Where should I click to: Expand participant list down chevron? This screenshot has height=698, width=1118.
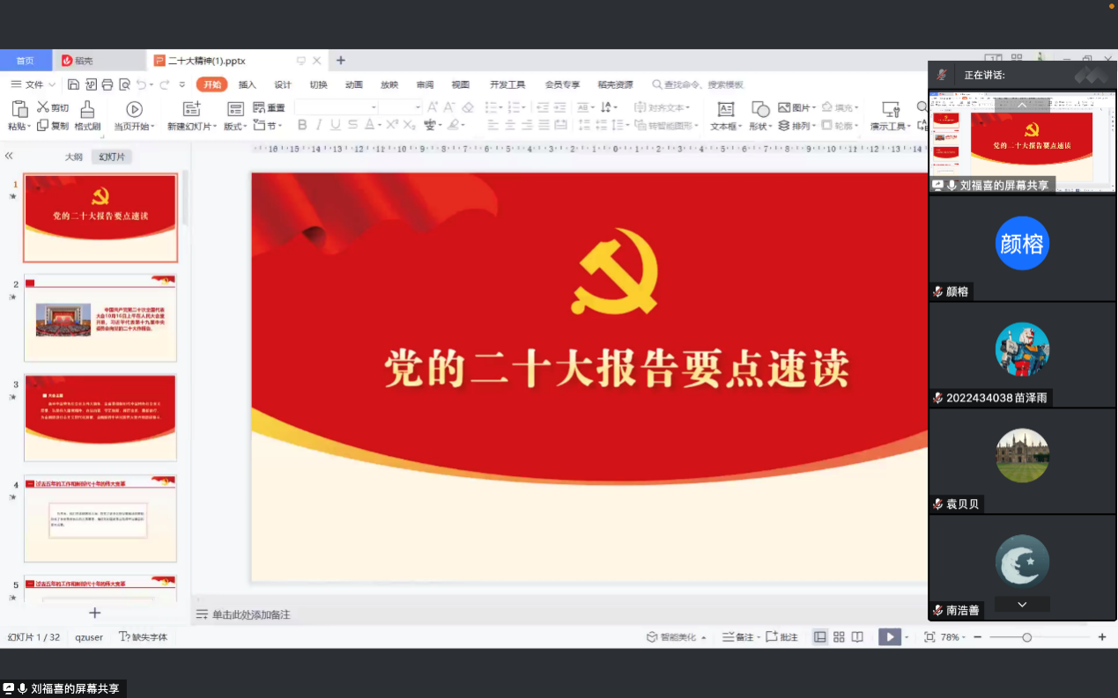(x=1022, y=605)
